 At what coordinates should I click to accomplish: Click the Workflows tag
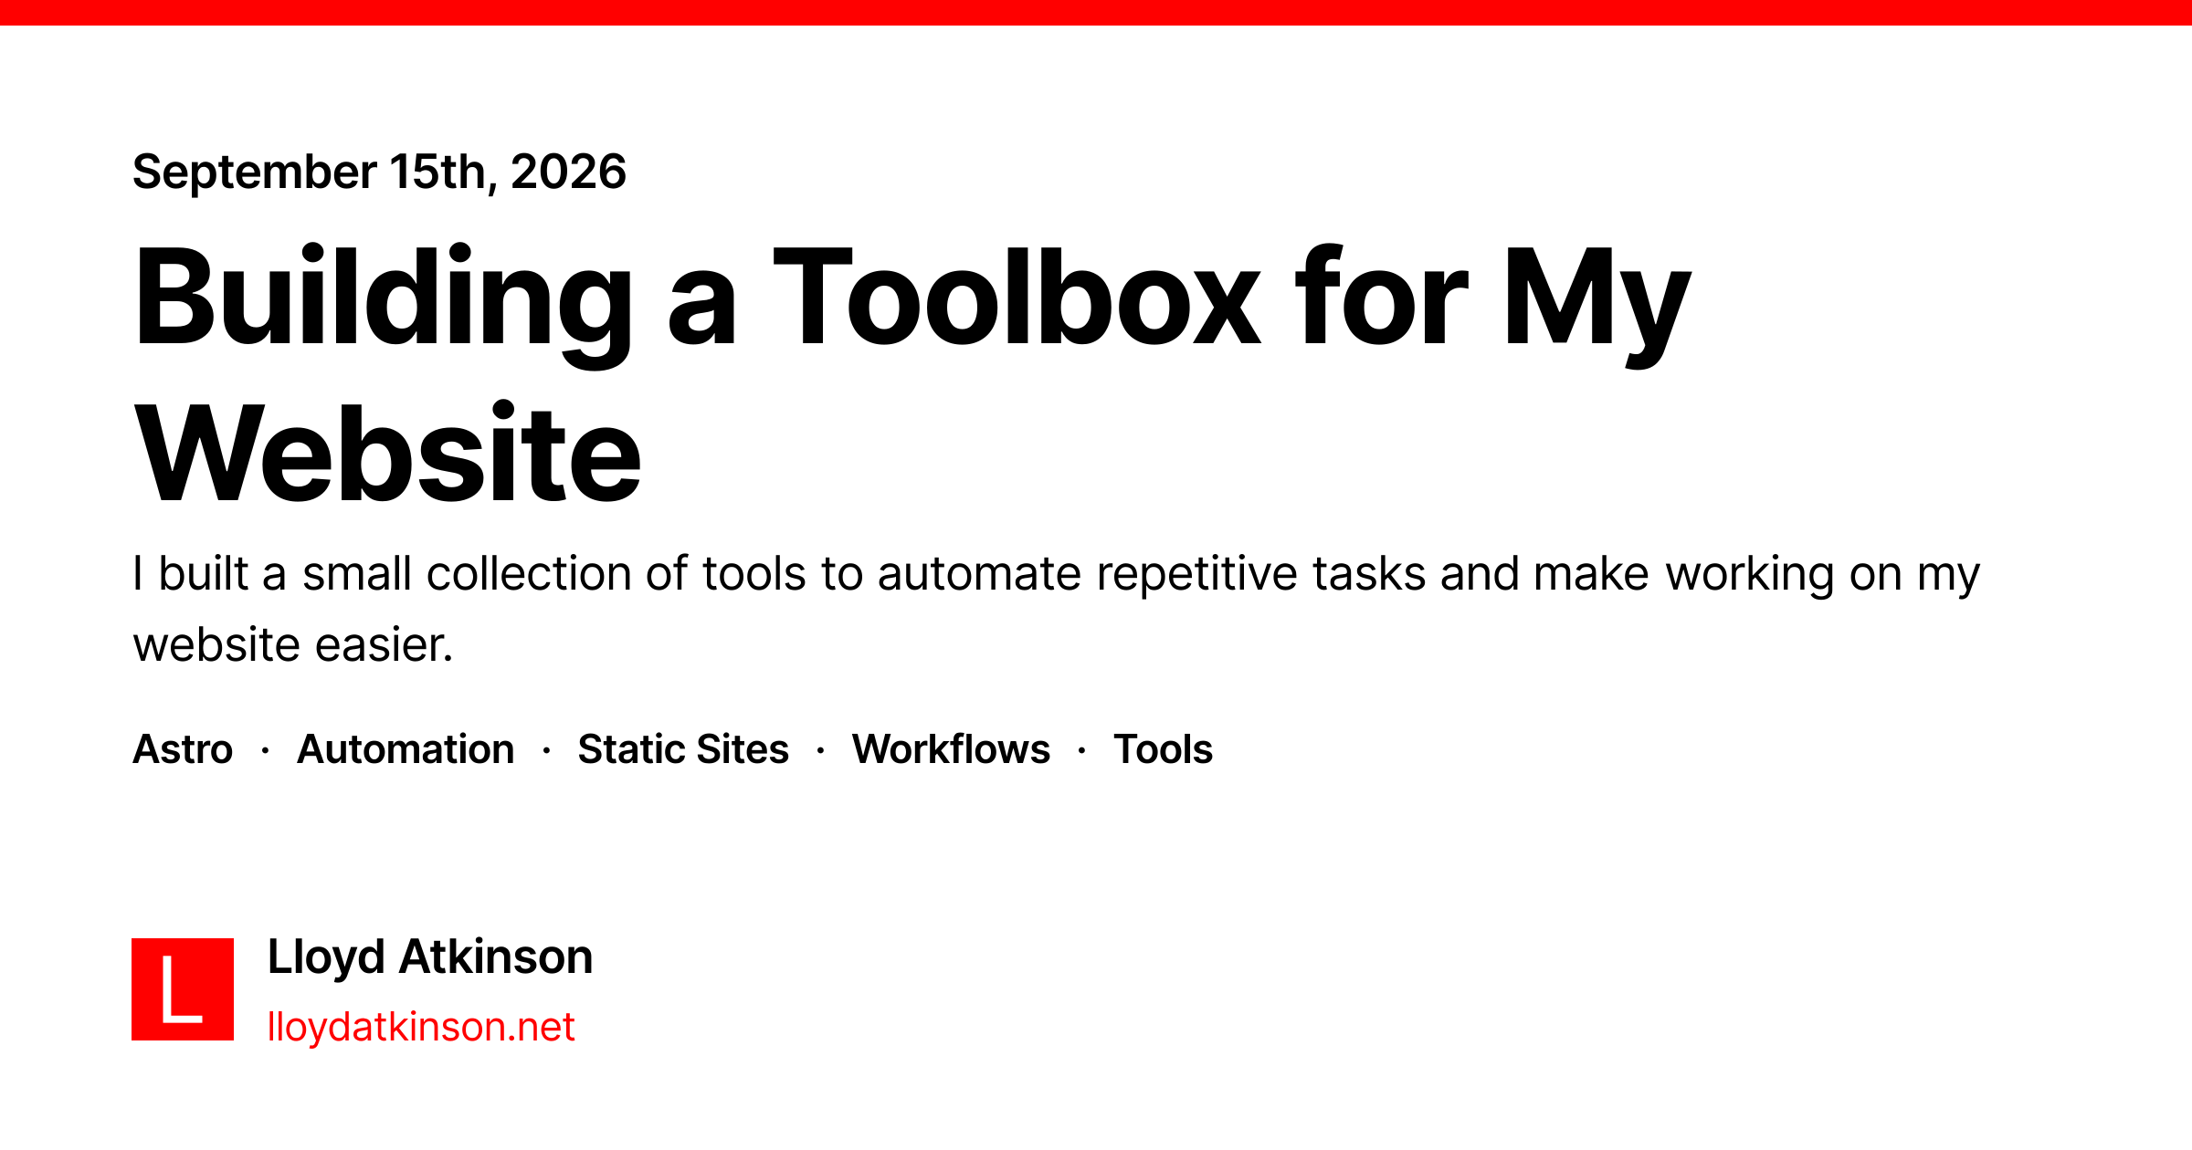point(951,749)
